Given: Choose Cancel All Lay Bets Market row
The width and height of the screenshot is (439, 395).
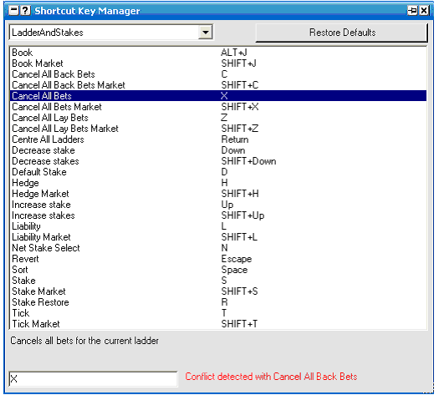Looking at the screenshot, I should [218, 129].
